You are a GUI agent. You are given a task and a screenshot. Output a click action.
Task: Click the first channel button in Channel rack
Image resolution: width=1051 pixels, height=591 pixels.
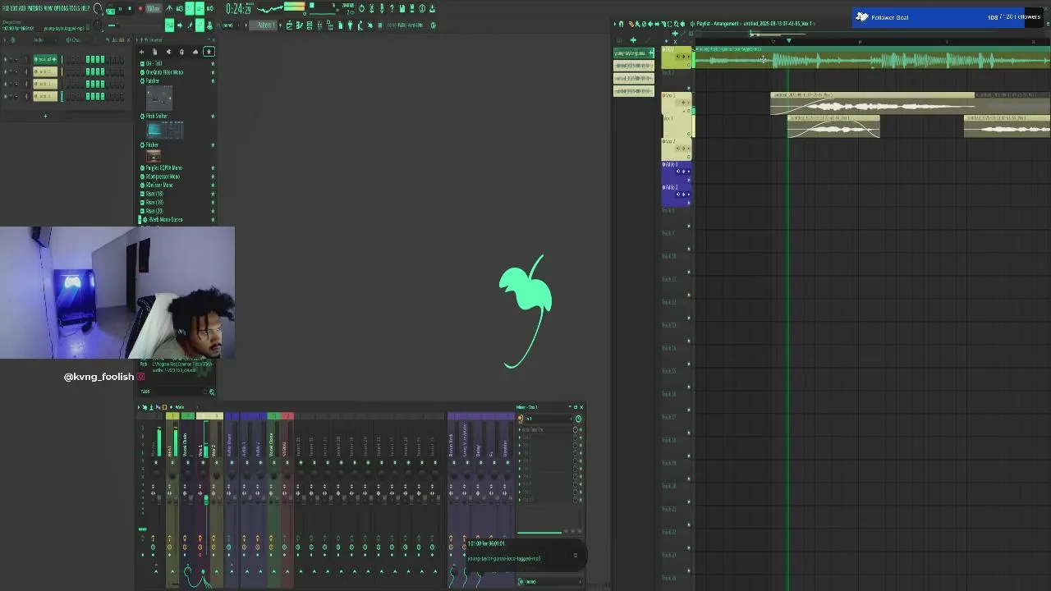45,59
